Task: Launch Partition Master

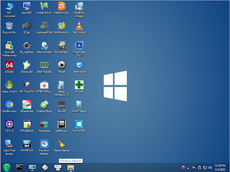Action: point(44,147)
